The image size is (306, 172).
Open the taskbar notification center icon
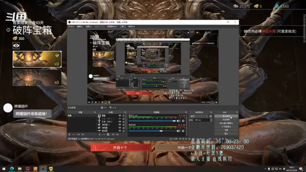coord(301,169)
